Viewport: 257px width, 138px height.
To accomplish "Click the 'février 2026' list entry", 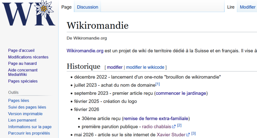I will pos(86,109).
